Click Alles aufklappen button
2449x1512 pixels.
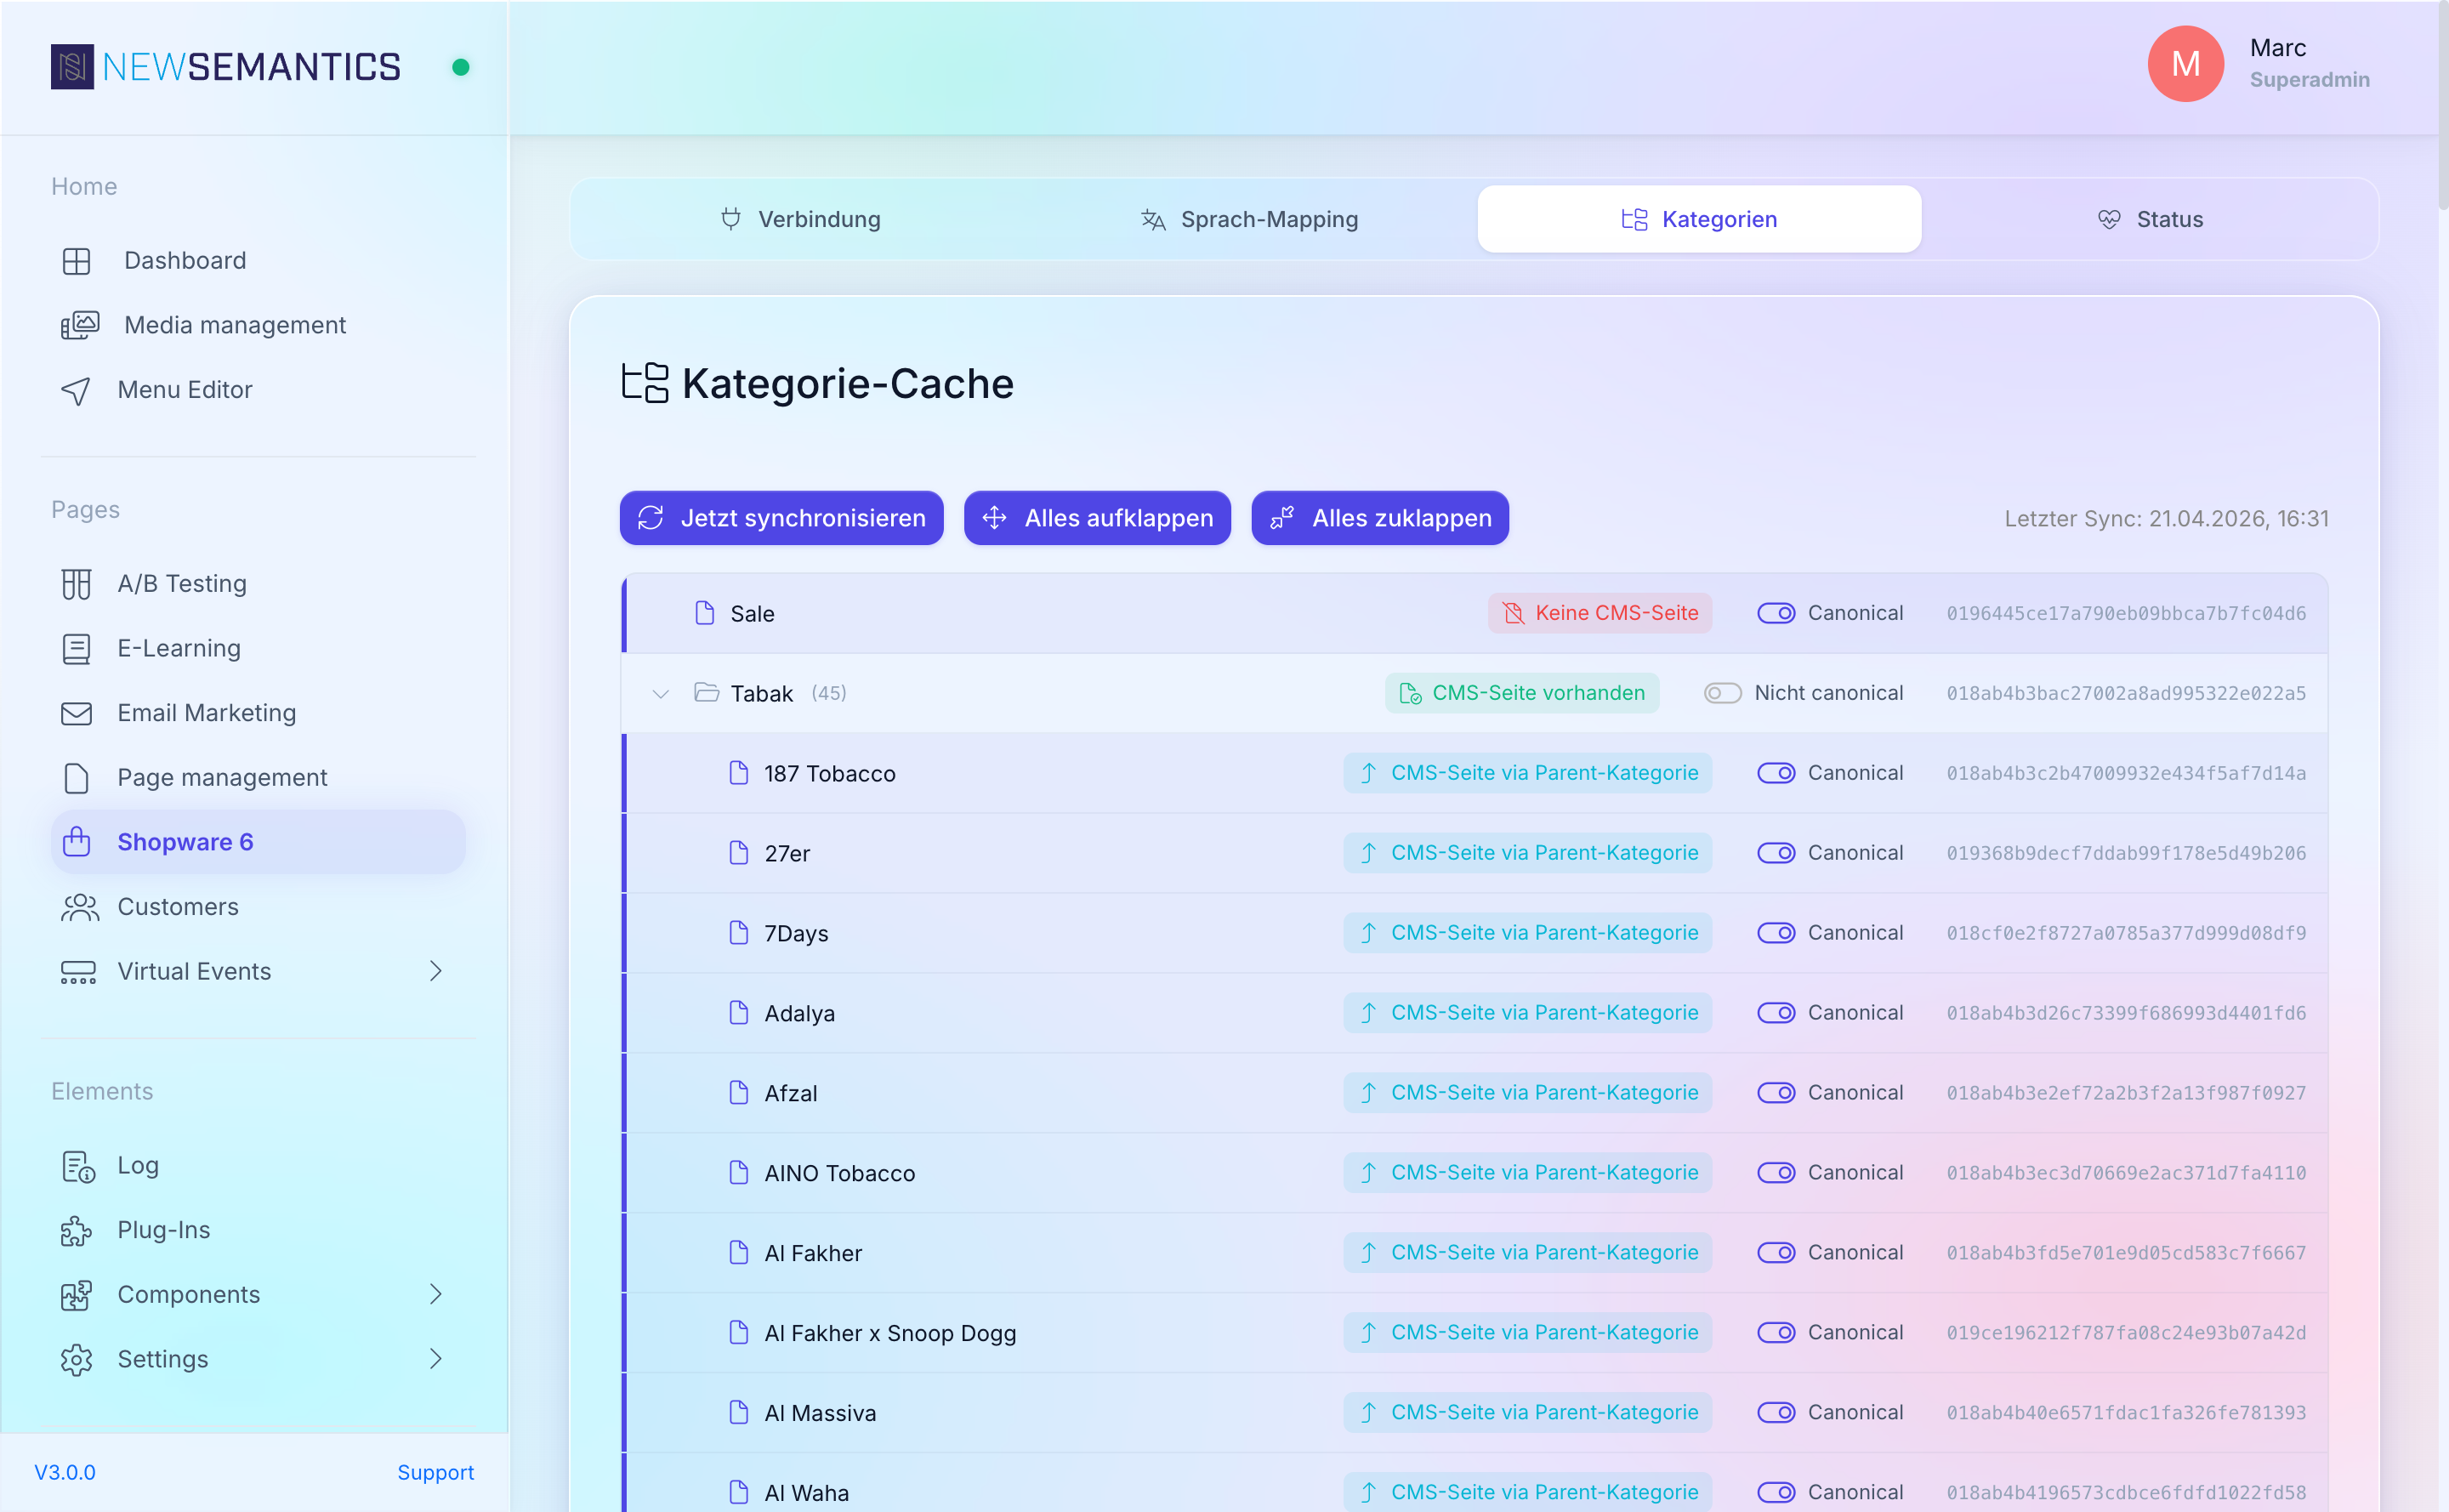(x=1097, y=518)
